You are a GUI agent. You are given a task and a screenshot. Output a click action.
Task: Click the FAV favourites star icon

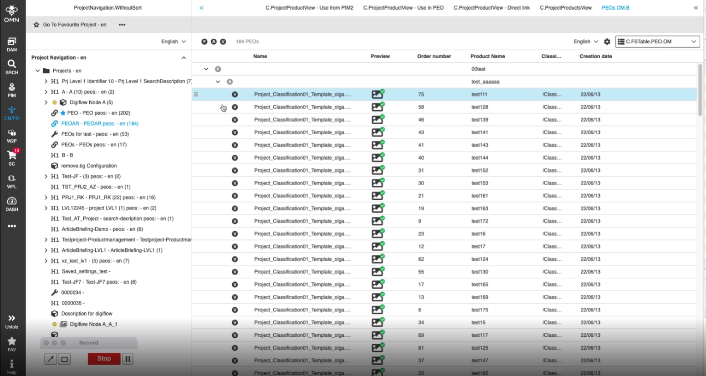(12, 343)
